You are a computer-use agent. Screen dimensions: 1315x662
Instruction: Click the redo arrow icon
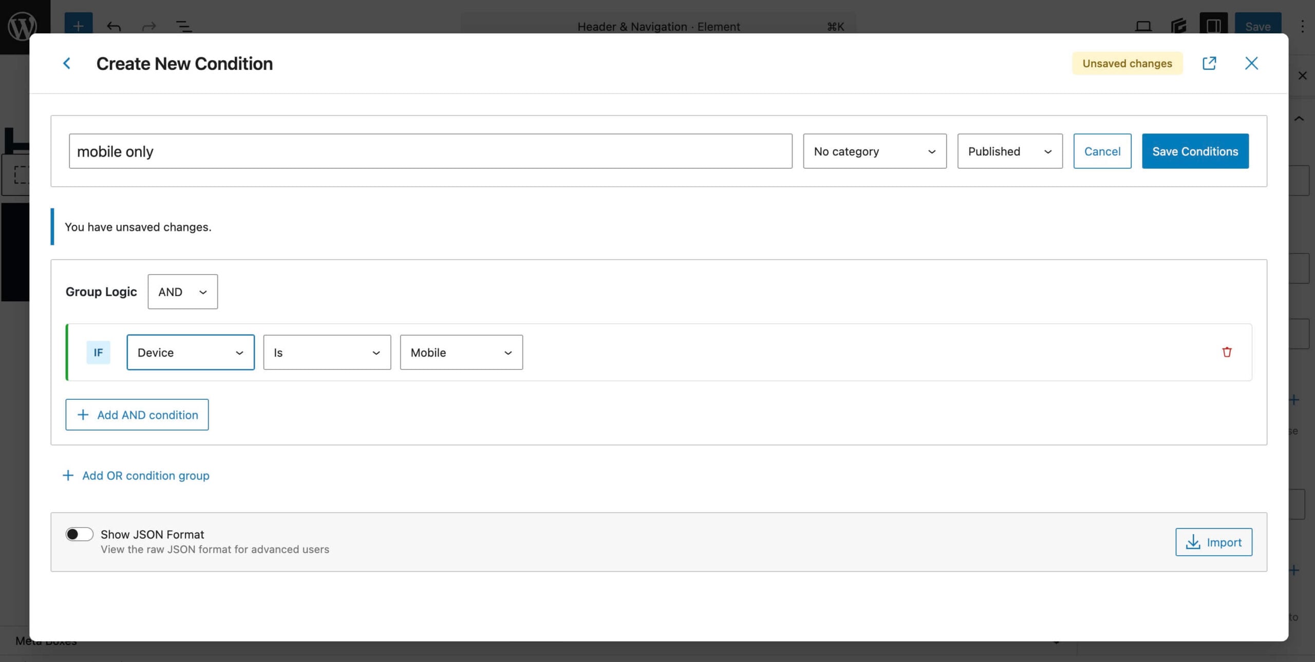coord(148,27)
